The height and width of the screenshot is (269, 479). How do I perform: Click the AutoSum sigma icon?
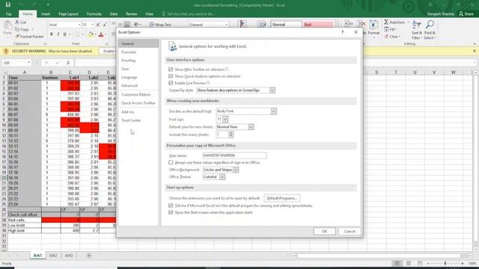[x=386, y=22]
